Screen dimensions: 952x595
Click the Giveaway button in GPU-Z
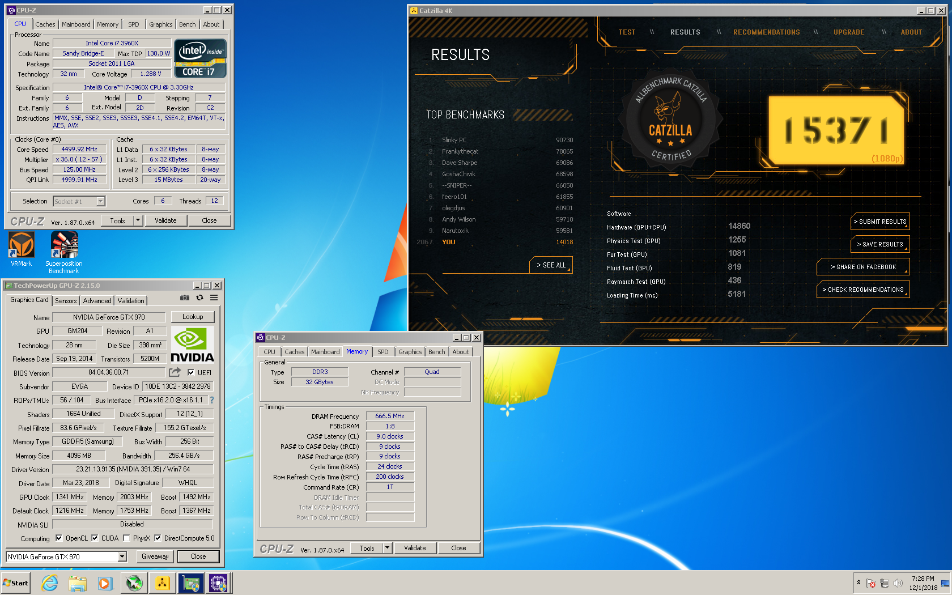(155, 556)
